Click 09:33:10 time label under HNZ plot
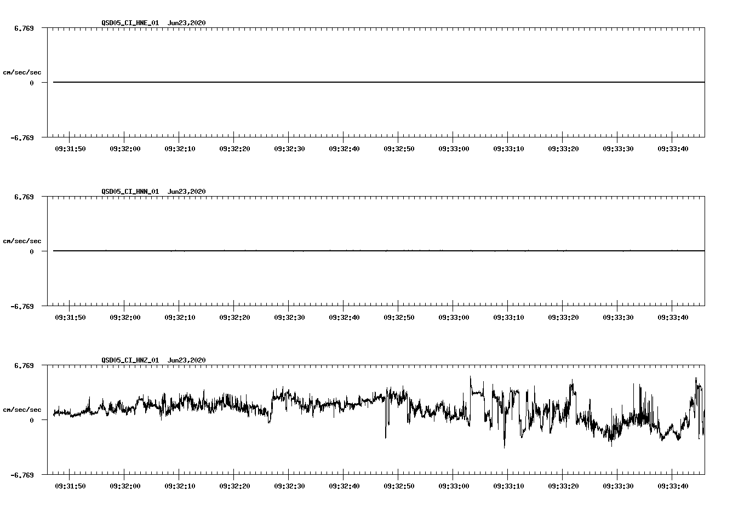 coord(508,486)
